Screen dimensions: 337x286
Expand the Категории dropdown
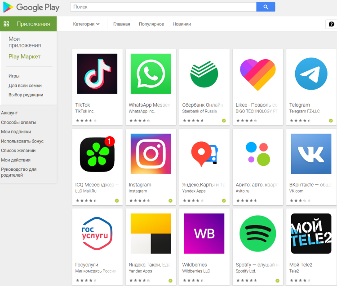point(86,24)
